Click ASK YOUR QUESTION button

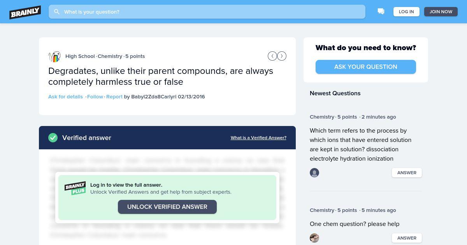366,67
